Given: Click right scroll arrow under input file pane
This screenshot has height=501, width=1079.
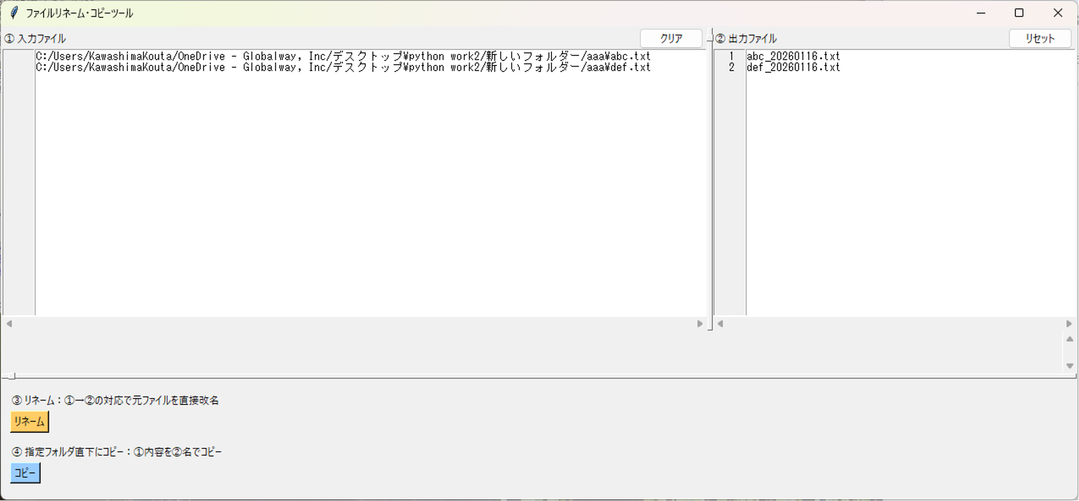Looking at the screenshot, I should pyautogui.click(x=700, y=324).
